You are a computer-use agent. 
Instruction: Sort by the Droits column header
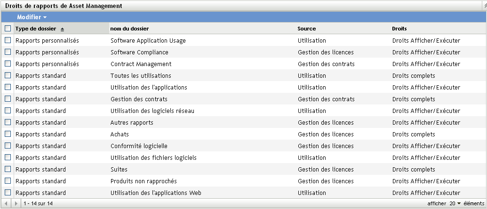399,29
